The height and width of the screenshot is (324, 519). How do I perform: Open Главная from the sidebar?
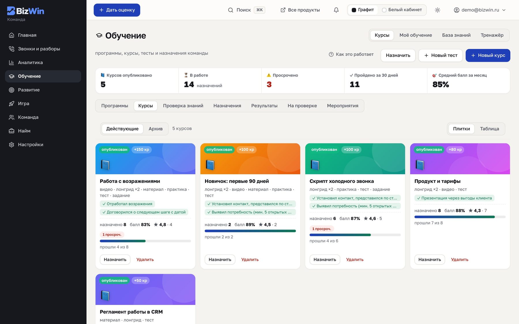43,35
